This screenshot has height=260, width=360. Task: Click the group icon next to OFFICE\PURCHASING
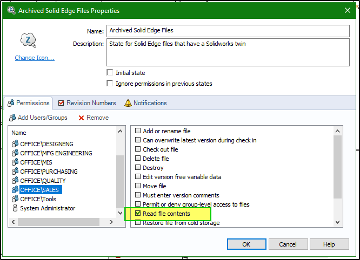15,172
